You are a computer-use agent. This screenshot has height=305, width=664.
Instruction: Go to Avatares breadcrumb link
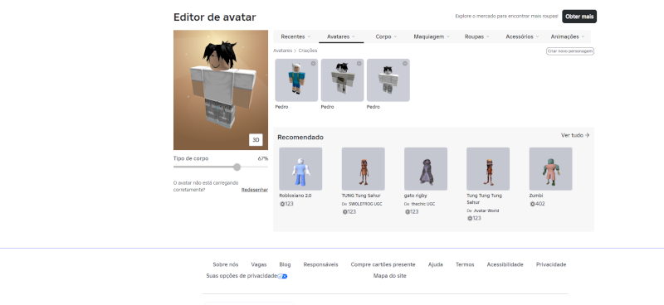pos(282,51)
